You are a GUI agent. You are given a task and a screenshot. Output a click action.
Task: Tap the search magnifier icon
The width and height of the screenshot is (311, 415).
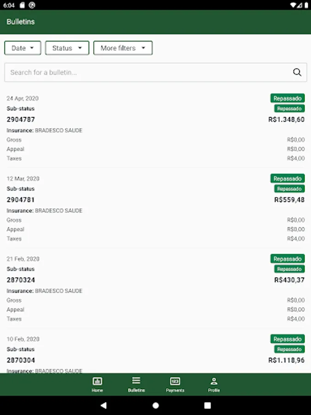(297, 72)
